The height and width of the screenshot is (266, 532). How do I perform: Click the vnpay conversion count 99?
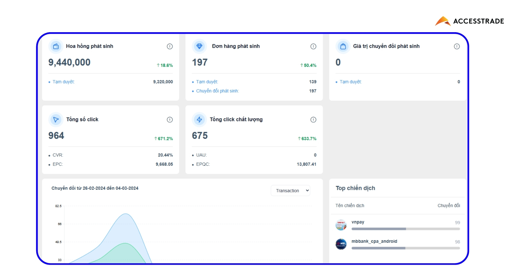[458, 223]
